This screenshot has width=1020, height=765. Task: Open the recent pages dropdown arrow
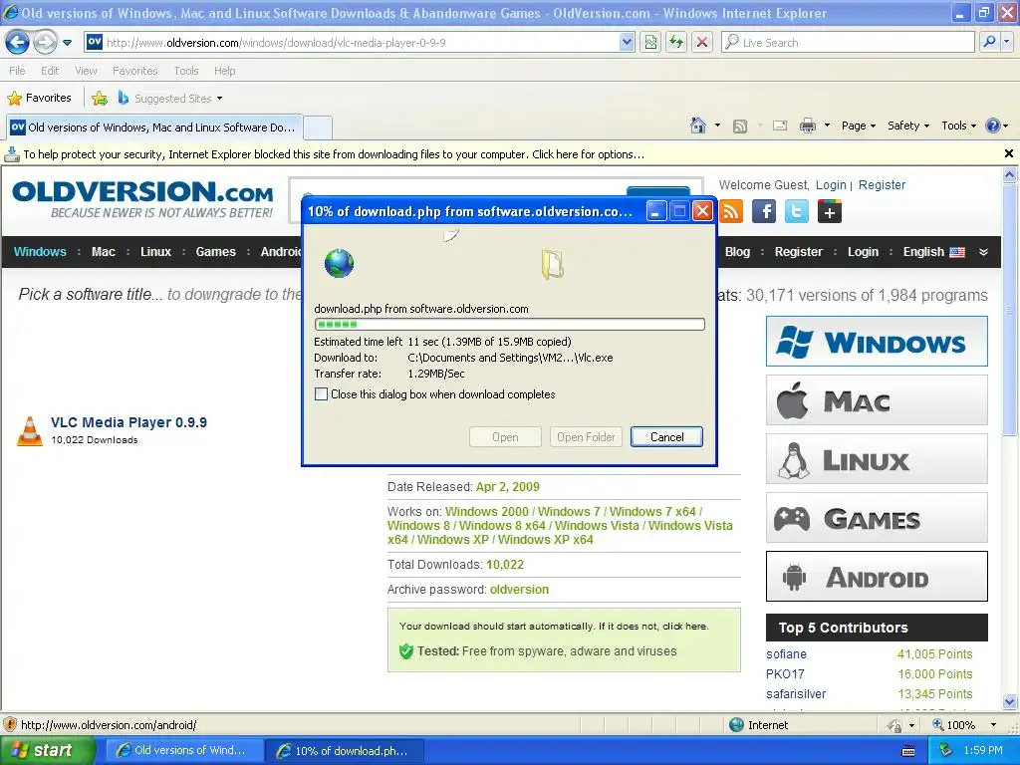coord(67,43)
